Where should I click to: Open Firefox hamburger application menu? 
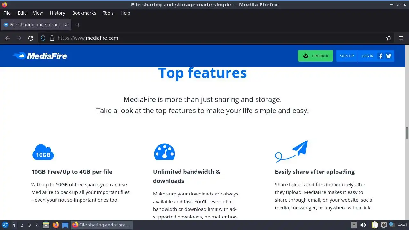pos(401,38)
